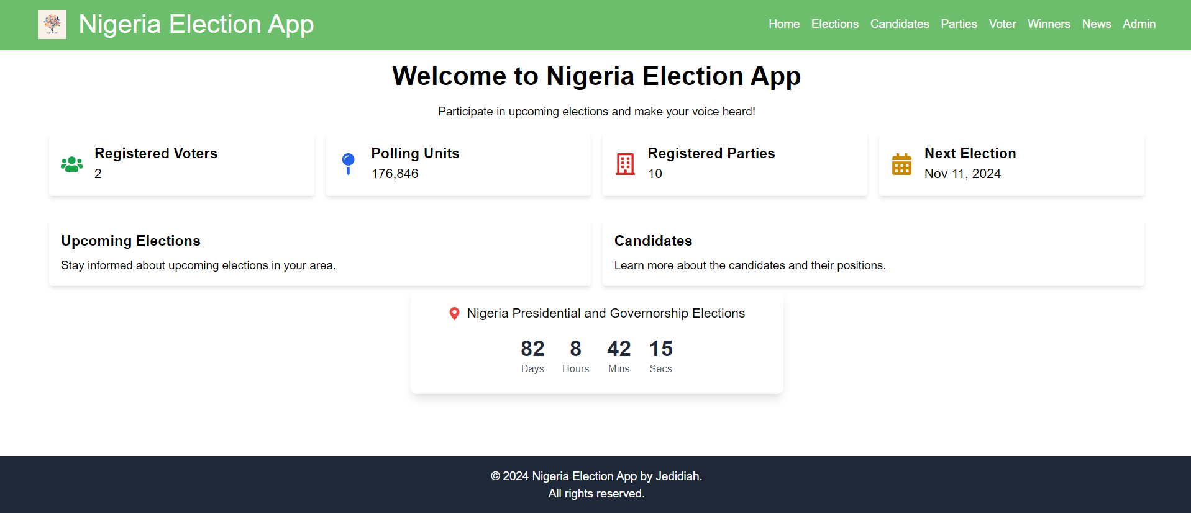Open the Home nav link

click(x=784, y=24)
